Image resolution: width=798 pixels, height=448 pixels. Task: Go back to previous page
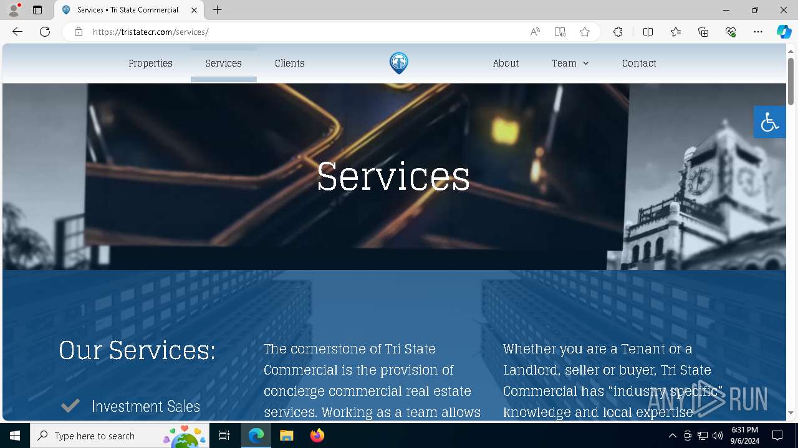click(17, 32)
